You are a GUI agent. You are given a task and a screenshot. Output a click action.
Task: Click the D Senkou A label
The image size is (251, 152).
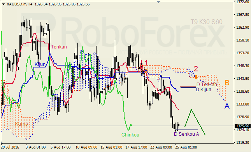coord(186,134)
